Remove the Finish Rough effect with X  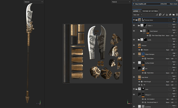176,82
